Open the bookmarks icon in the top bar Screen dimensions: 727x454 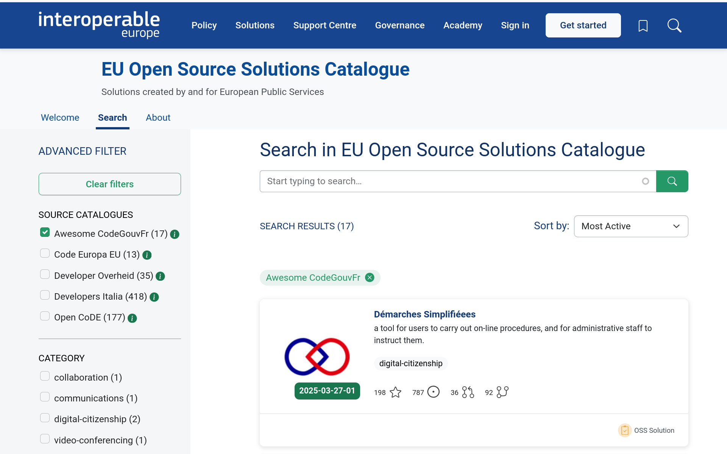(x=643, y=25)
